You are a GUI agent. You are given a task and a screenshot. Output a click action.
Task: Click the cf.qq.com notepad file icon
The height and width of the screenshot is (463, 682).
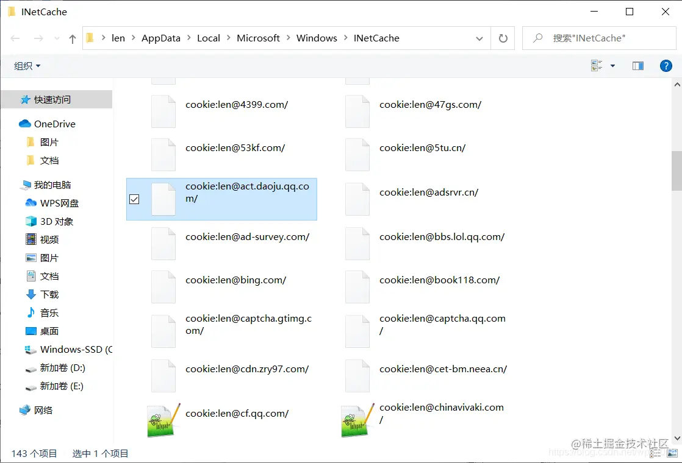point(163,420)
